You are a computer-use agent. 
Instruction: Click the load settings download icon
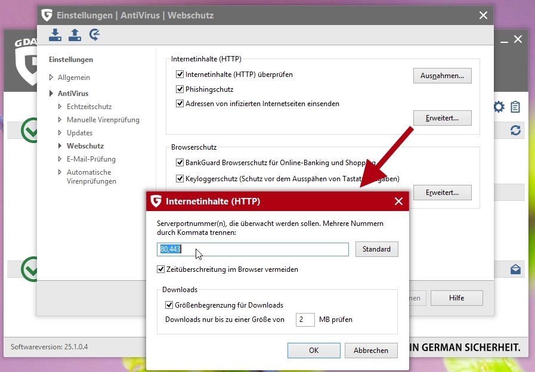tap(55, 35)
